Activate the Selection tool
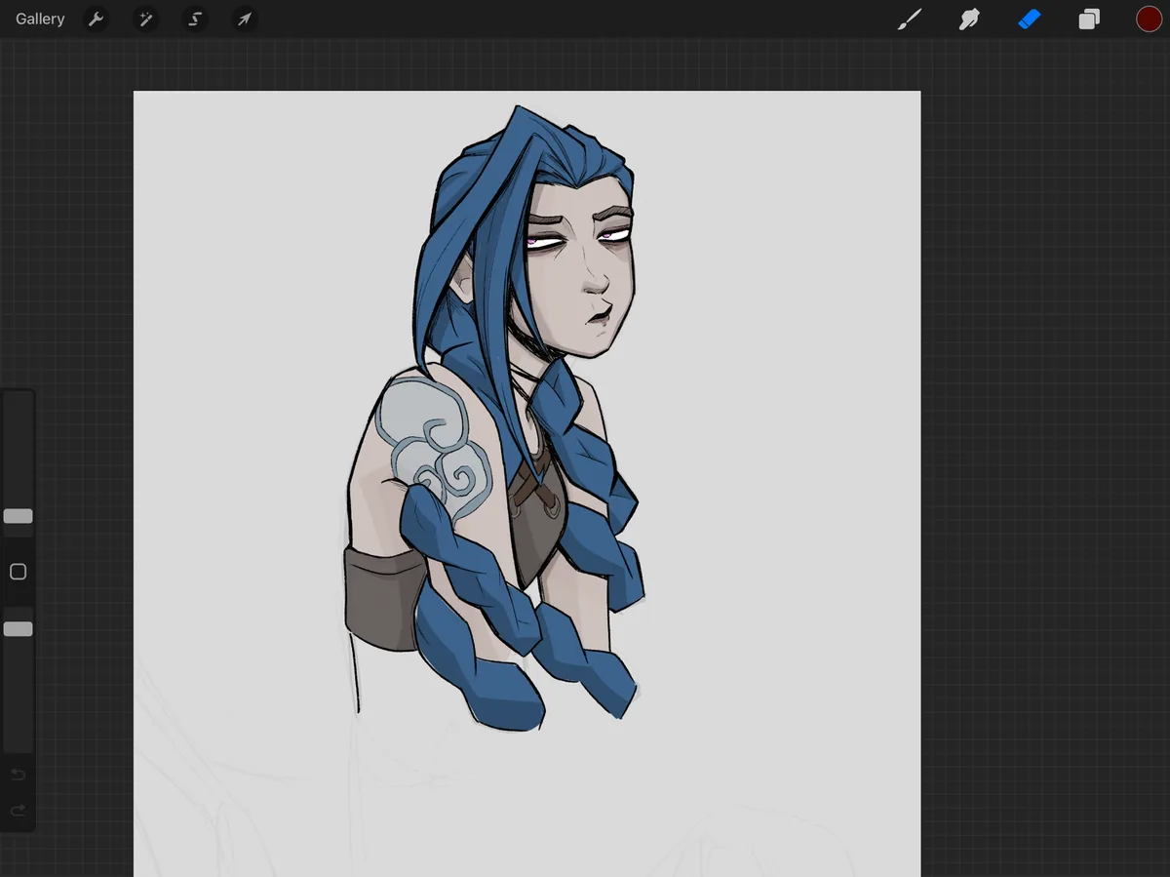The image size is (1170, 877). [x=195, y=19]
